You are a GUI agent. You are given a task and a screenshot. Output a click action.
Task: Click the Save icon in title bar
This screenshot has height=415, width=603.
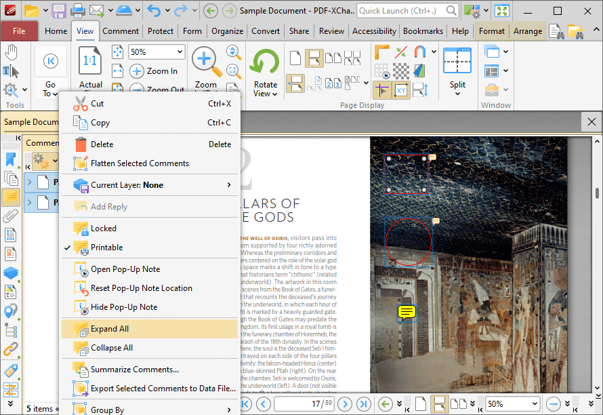coord(59,10)
